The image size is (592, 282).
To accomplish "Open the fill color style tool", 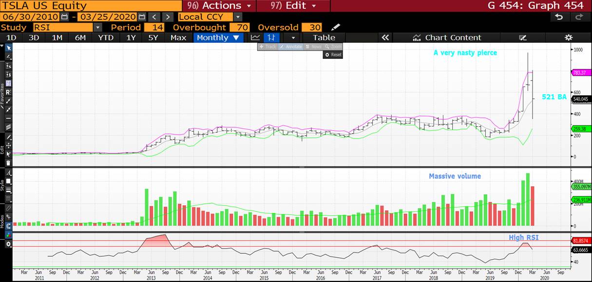I will (x=8, y=181).
